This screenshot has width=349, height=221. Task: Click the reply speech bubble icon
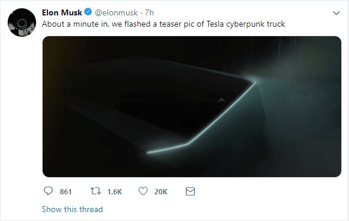48,191
